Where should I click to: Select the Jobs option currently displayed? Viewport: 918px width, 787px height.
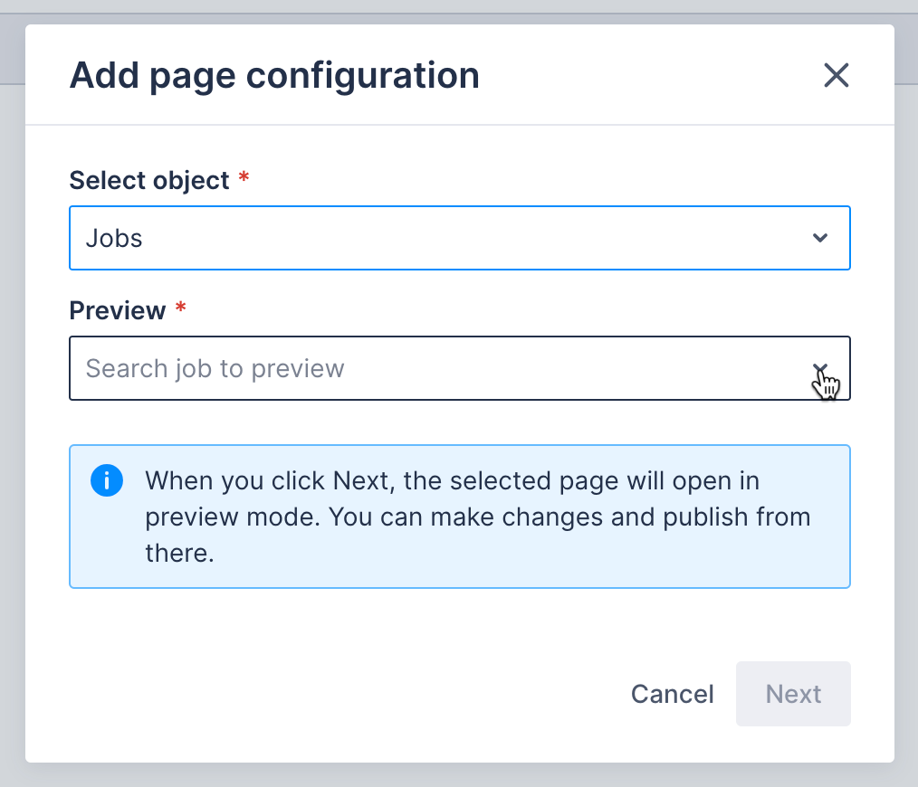[114, 238]
